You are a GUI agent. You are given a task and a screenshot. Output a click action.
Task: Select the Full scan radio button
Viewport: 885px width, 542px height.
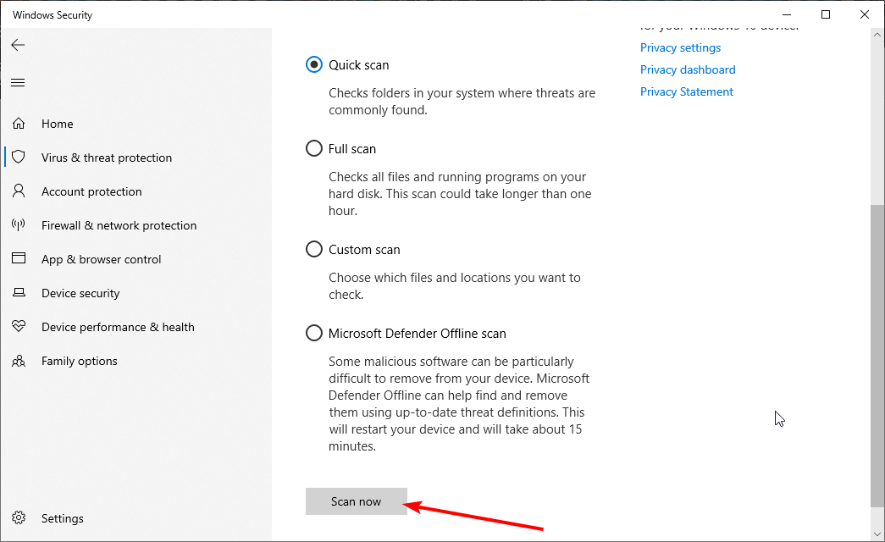[x=314, y=149]
